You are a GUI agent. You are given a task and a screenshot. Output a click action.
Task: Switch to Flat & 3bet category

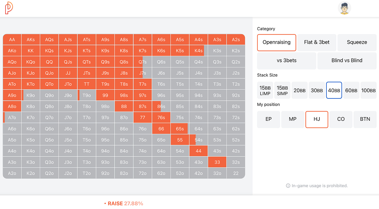pyautogui.click(x=317, y=42)
